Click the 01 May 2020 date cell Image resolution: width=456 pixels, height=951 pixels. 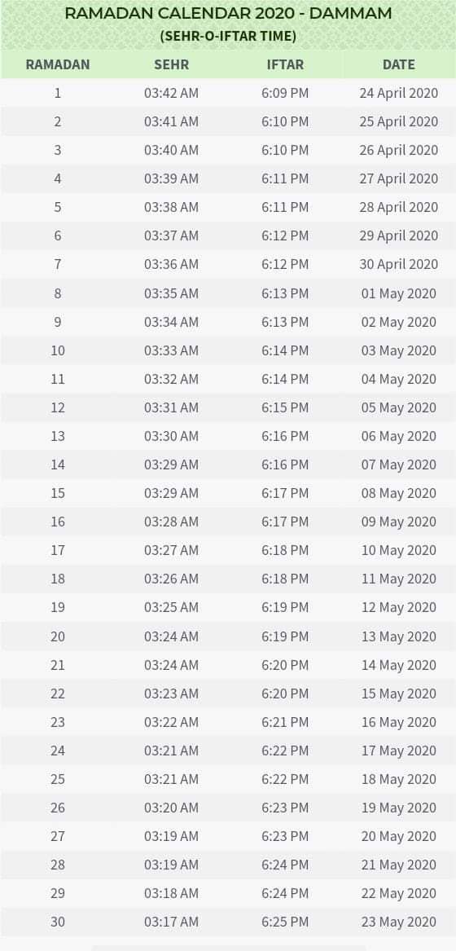pyautogui.click(x=398, y=293)
